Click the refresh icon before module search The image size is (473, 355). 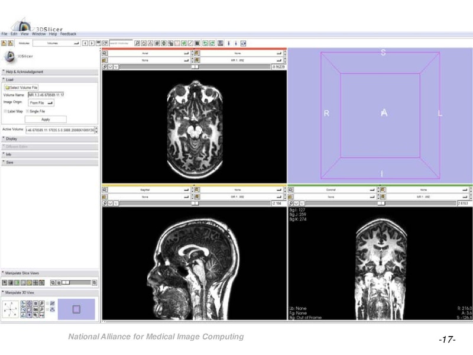tap(105, 43)
